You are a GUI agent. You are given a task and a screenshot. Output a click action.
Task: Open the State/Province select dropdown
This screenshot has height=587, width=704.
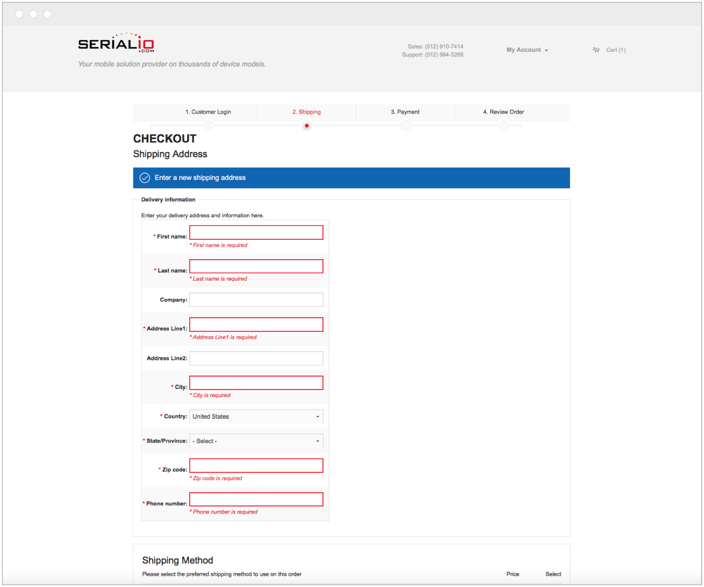tap(256, 441)
